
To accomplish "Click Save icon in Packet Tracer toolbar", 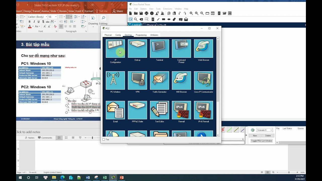I will pos(141,13).
